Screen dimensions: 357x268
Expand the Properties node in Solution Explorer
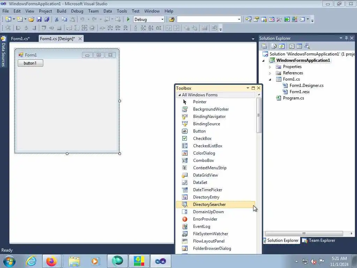(270, 67)
